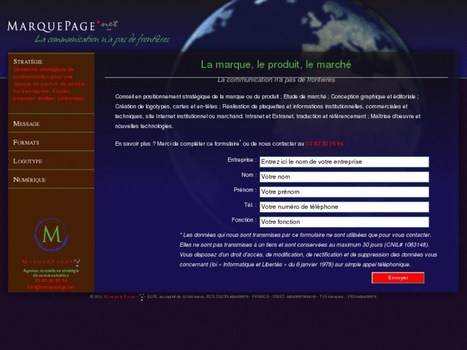Click the heading 'La marque, le produit, le marché'
The width and height of the screenshot is (467, 350).
pyautogui.click(x=276, y=64)
